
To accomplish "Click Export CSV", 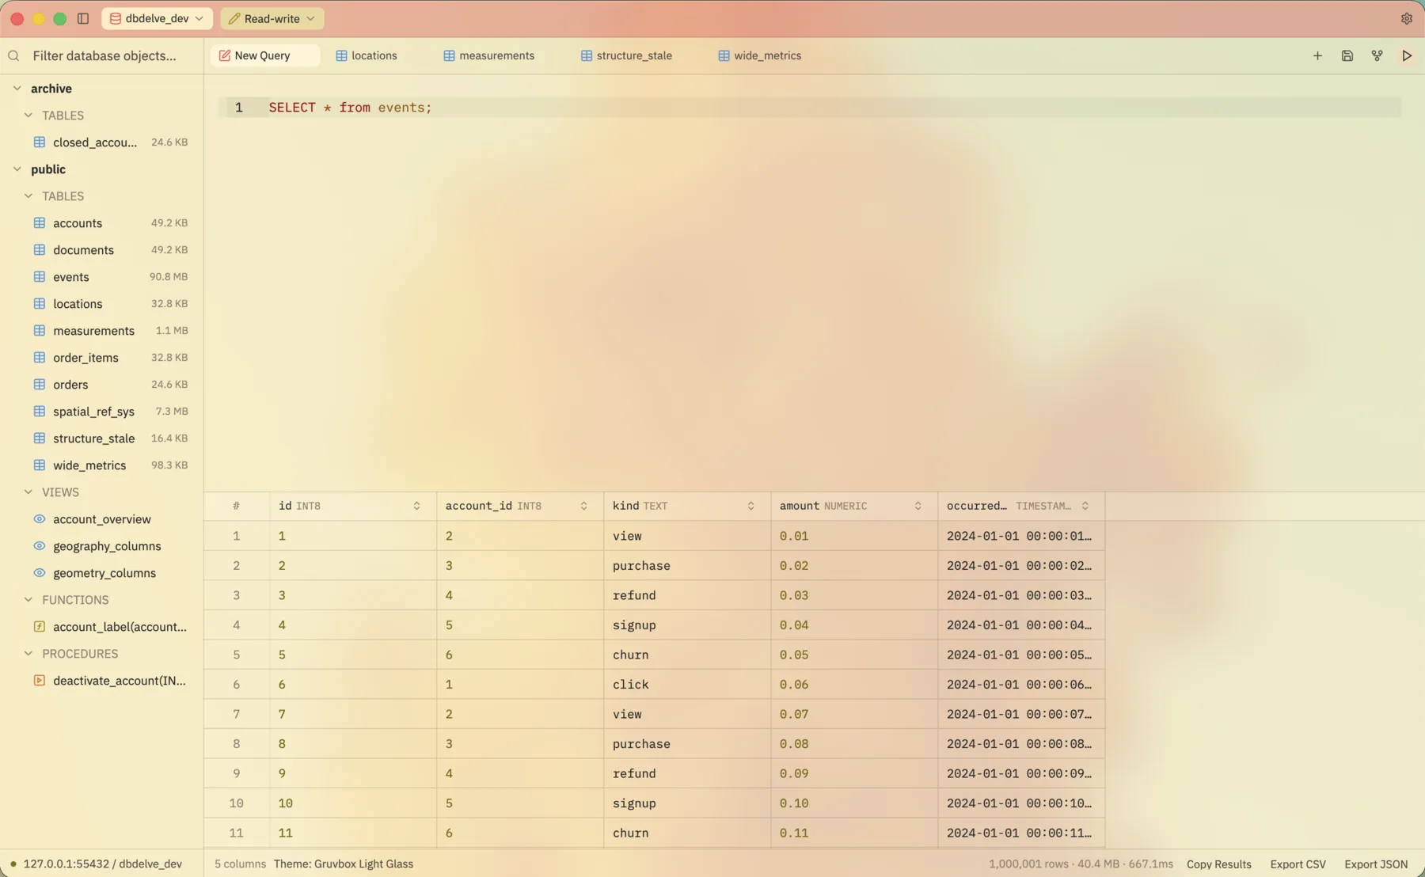I will [1298, 864].
